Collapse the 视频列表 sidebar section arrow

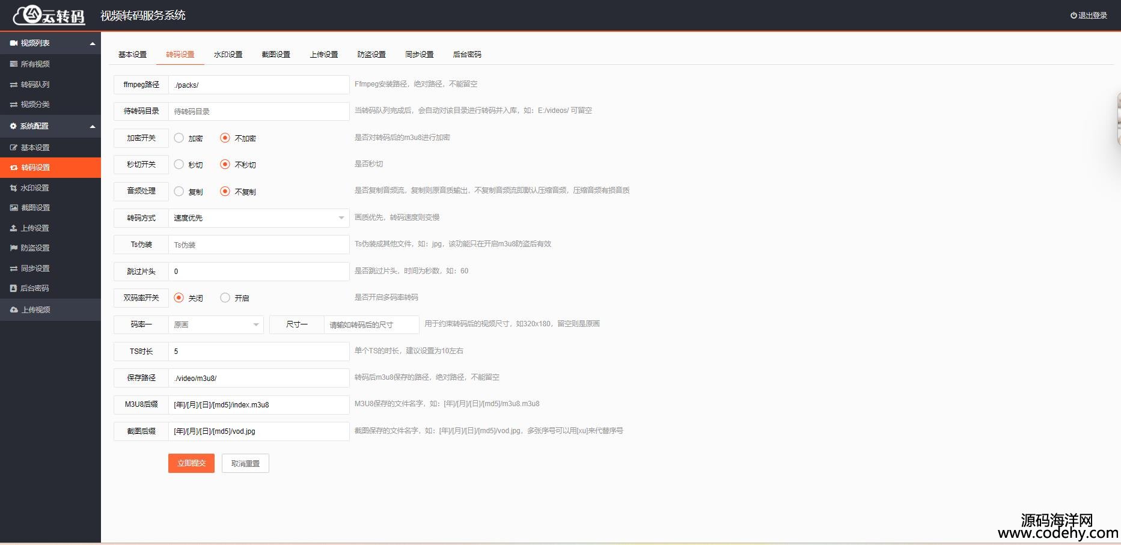[93, 43]
